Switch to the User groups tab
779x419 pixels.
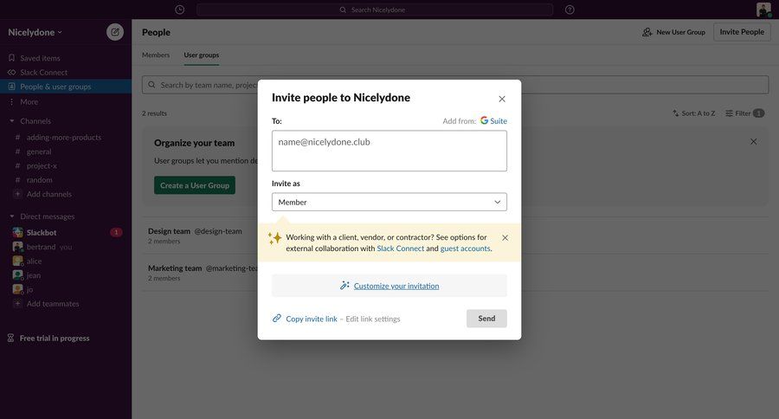click(x=201, y=55)
